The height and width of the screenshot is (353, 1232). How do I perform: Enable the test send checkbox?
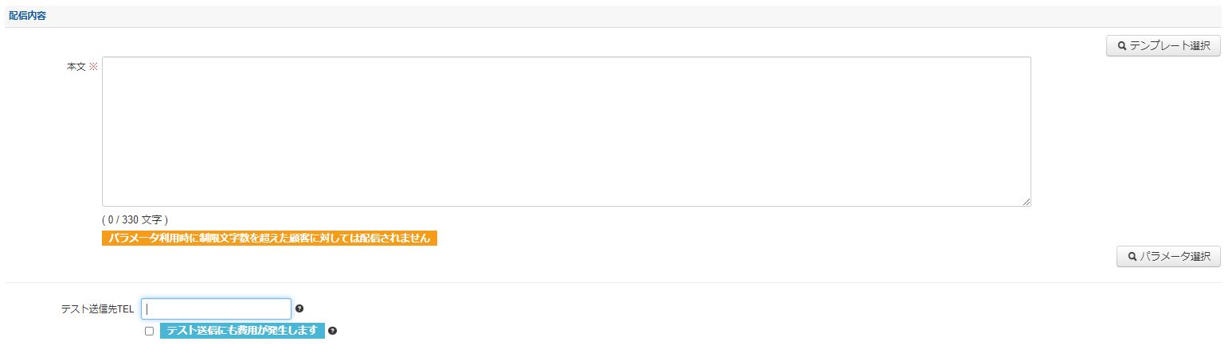149,332
